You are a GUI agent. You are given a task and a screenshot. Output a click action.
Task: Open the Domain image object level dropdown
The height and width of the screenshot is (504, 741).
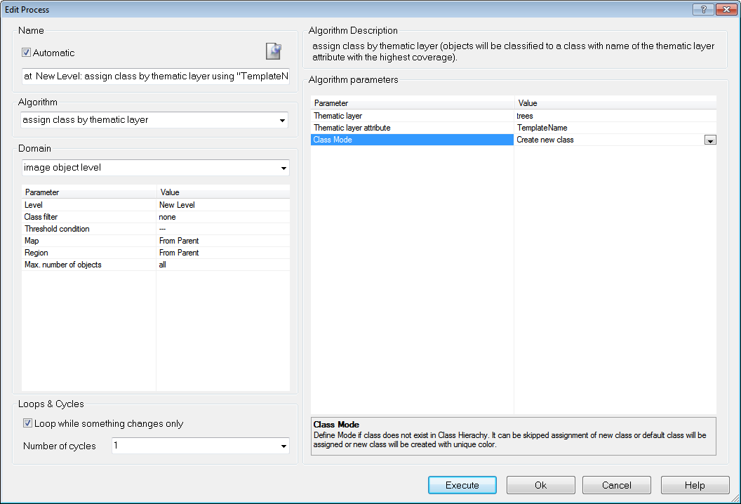pos(283,168)
